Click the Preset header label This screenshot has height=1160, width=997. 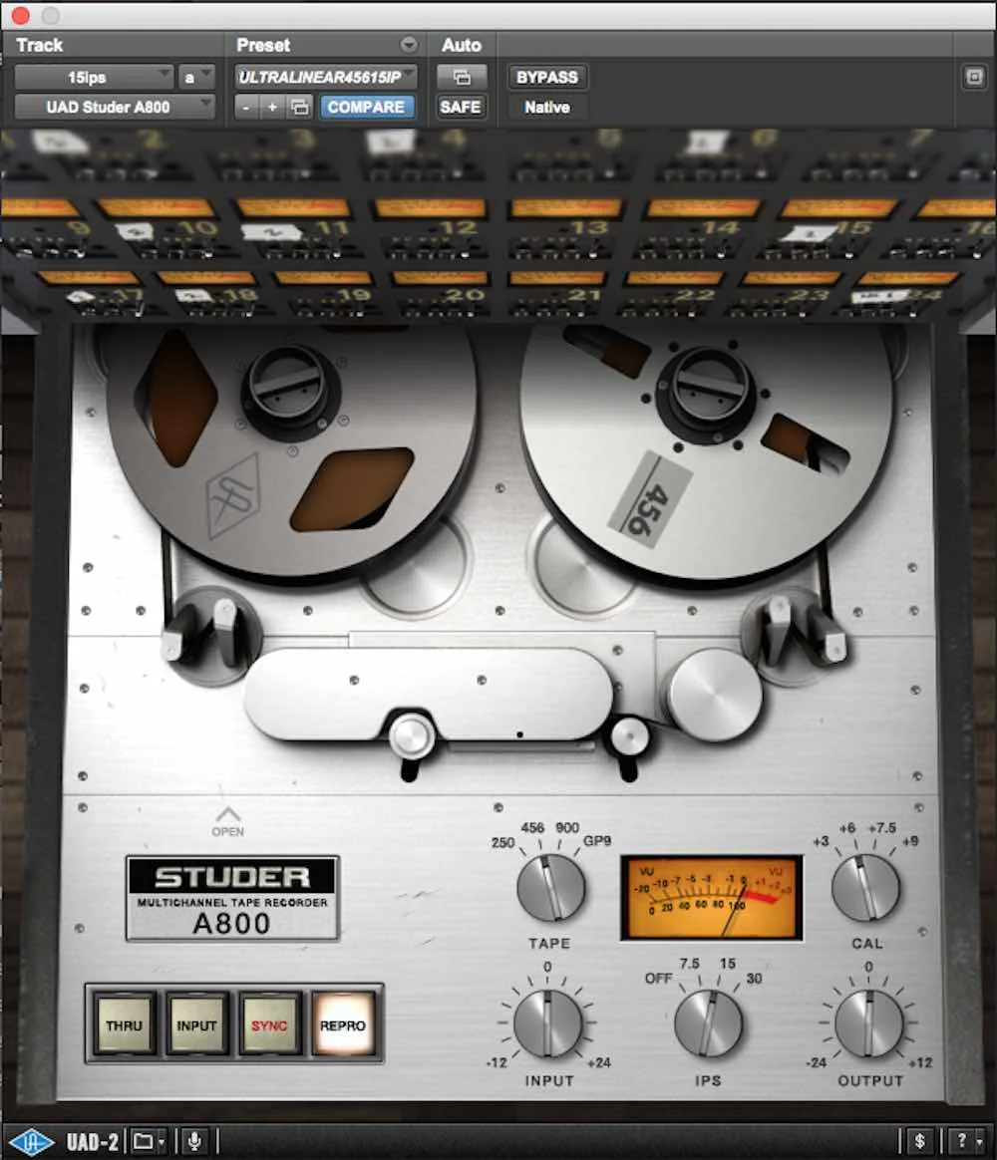pos(263,45)
